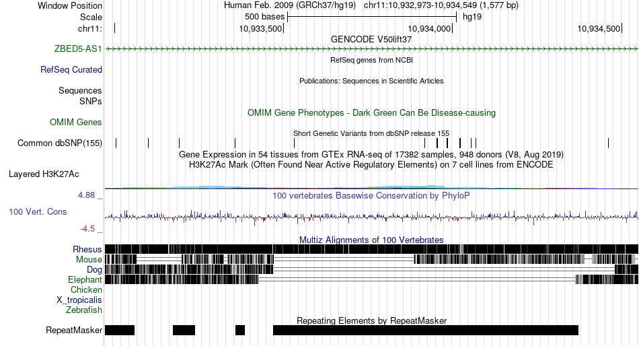Click the first RepeatMasker block at left edge
The width and height of the screenshot is (639, 346).
(x=120, y=330)
